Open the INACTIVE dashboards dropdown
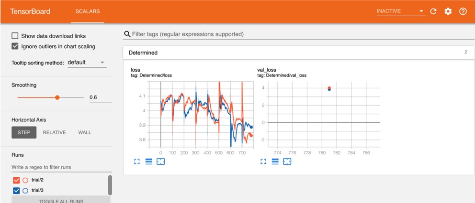Screen dimensions: 475x203 tap(401, 11)
